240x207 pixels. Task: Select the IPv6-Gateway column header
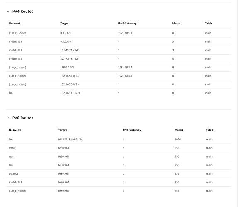coord(132,130)
